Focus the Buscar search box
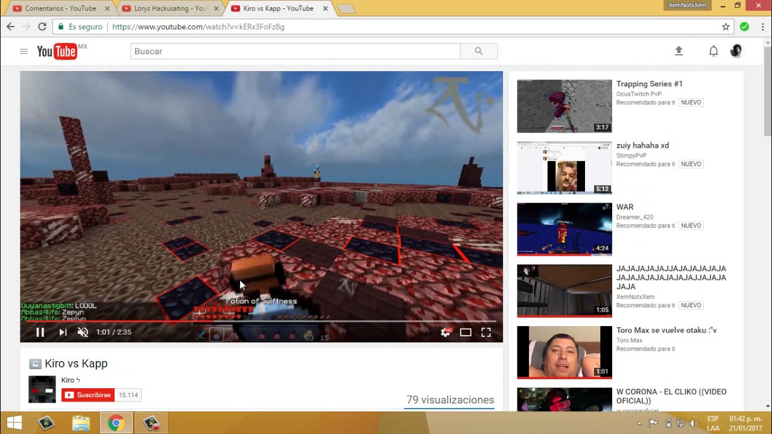The image size is (772, 434). (295, 51)
